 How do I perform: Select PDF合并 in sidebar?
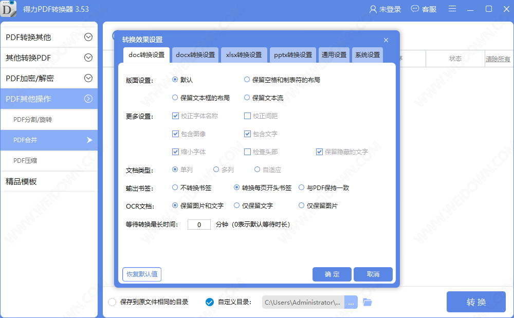tap(49, 140)
